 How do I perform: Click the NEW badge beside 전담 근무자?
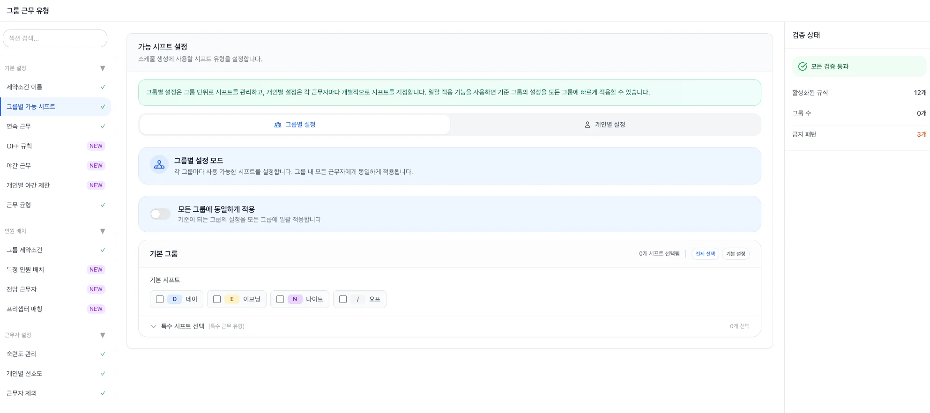(x=96, y=289)
